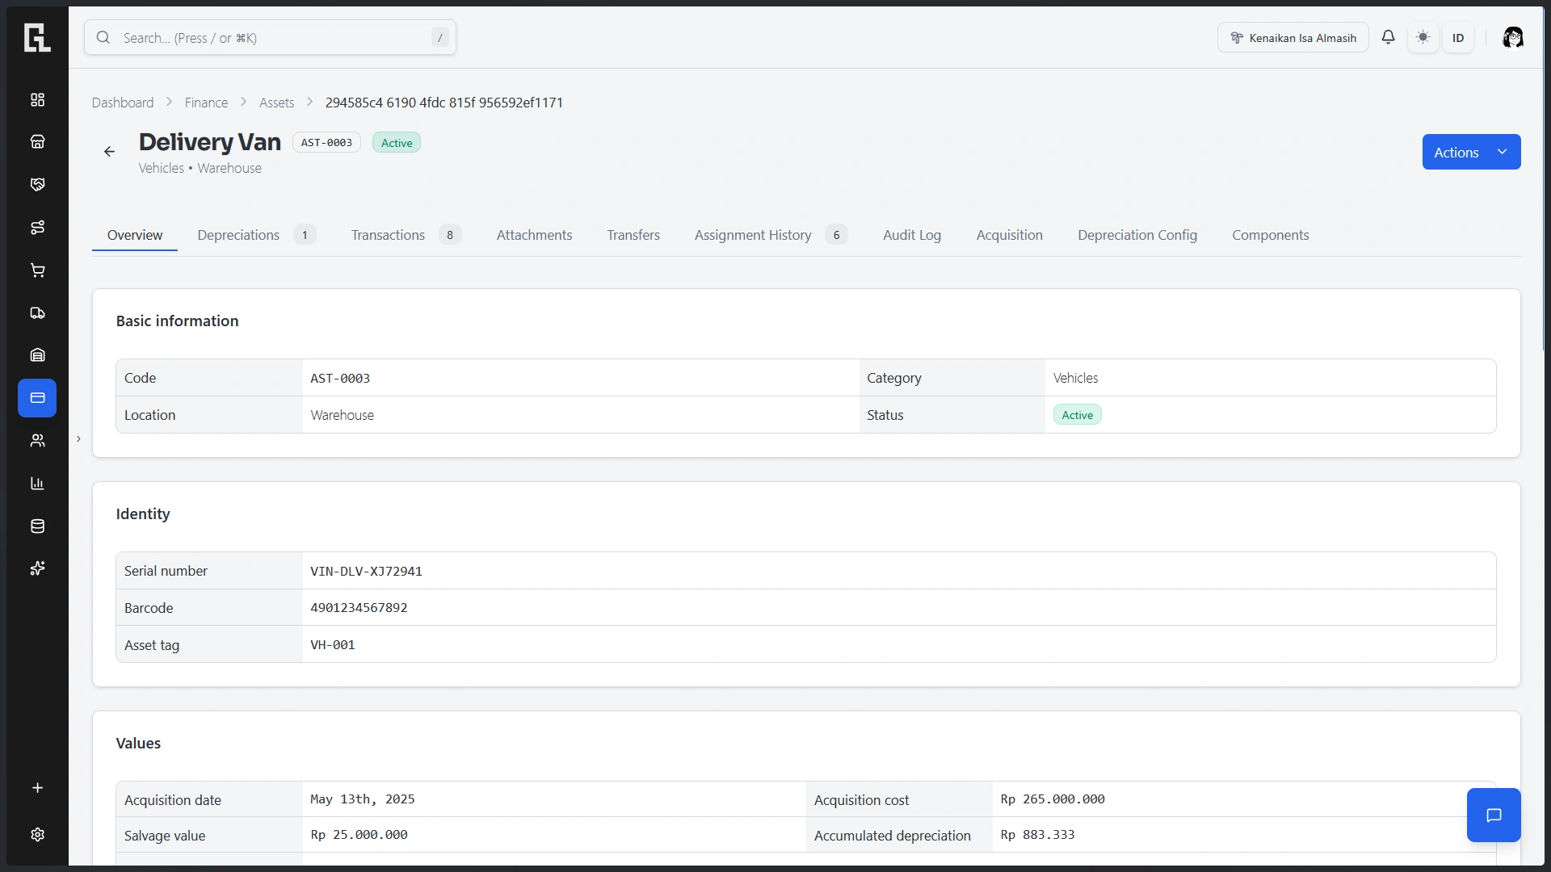Toggle the light/dark theme sun button
Image resolution: width=1551 pixels, height=872 pixels.
[1423, 37]
